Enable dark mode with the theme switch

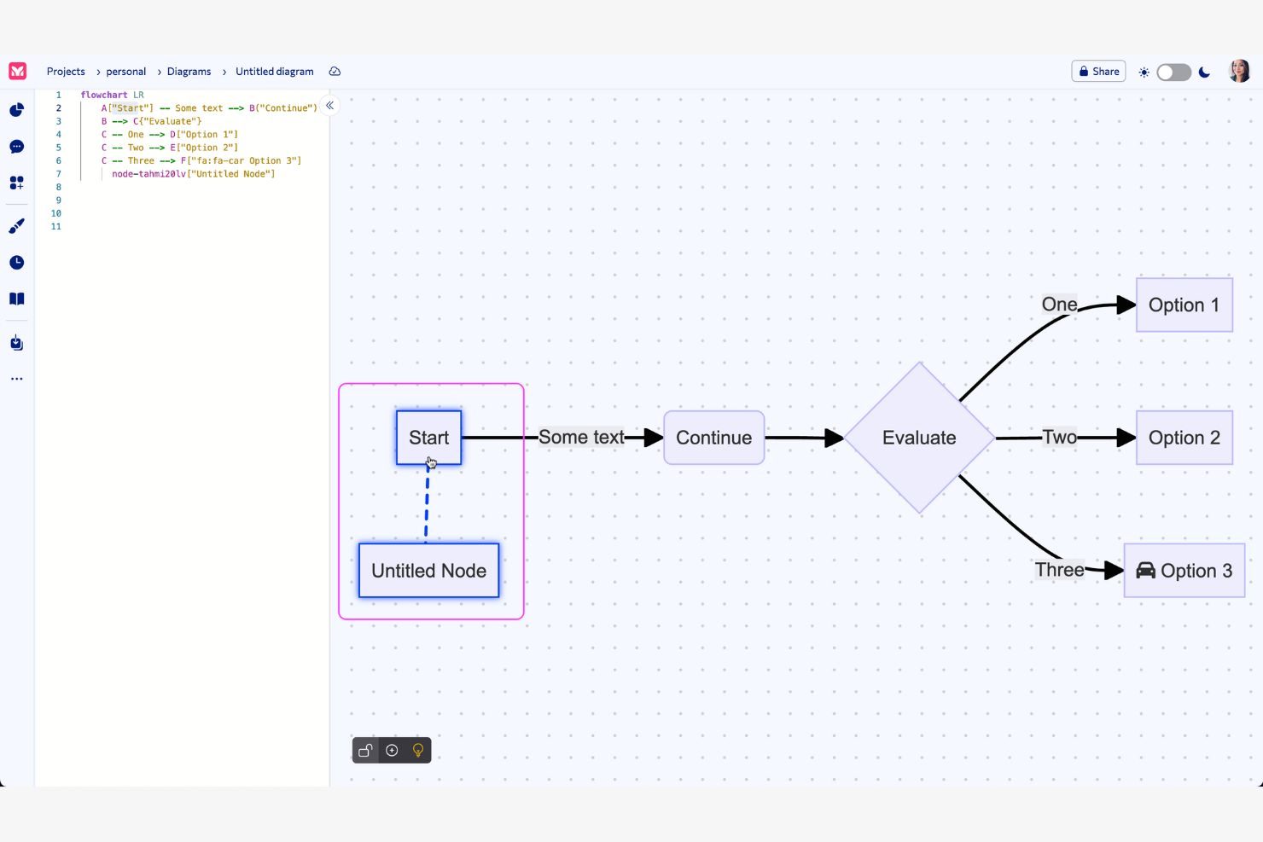1173,72
